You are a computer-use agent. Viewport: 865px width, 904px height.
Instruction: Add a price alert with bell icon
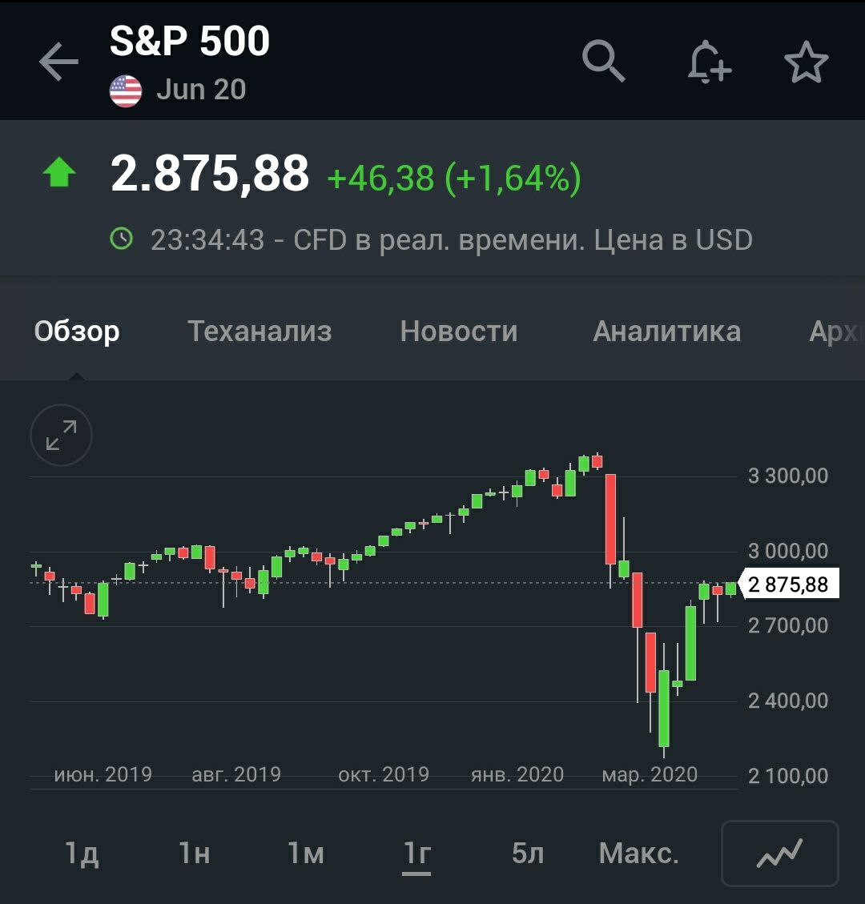(x=709, y=62)
